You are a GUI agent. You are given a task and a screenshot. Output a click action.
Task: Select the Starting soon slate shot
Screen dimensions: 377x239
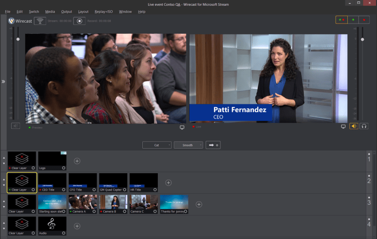pos(52,204)
